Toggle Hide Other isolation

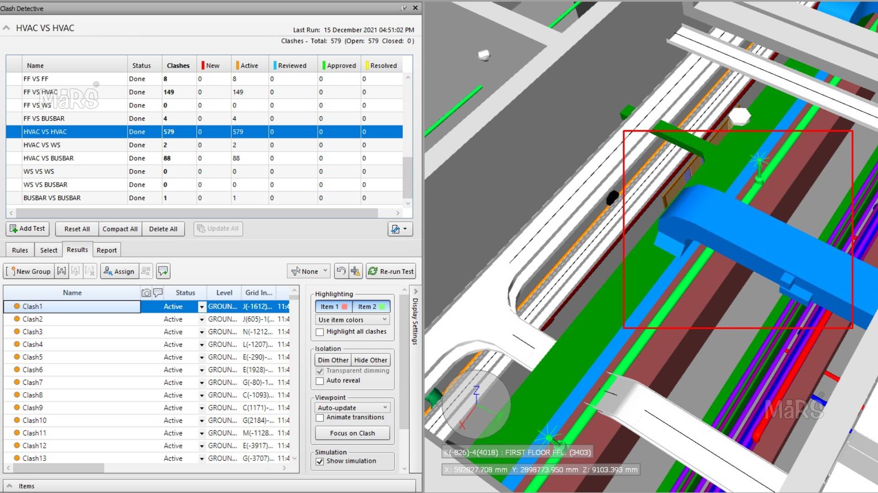(370, 360)
